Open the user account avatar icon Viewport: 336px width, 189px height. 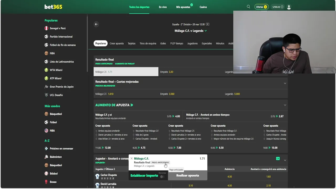289,7
